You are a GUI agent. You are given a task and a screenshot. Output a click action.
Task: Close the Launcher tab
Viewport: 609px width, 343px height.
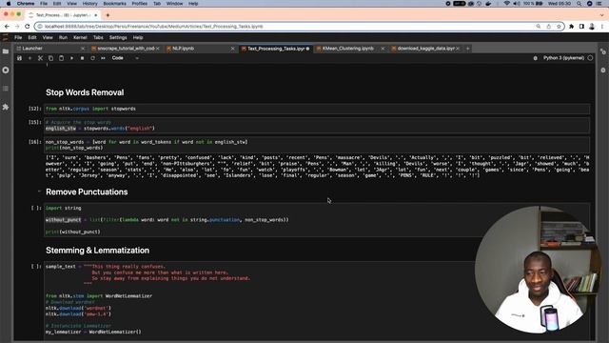(83, 49)
